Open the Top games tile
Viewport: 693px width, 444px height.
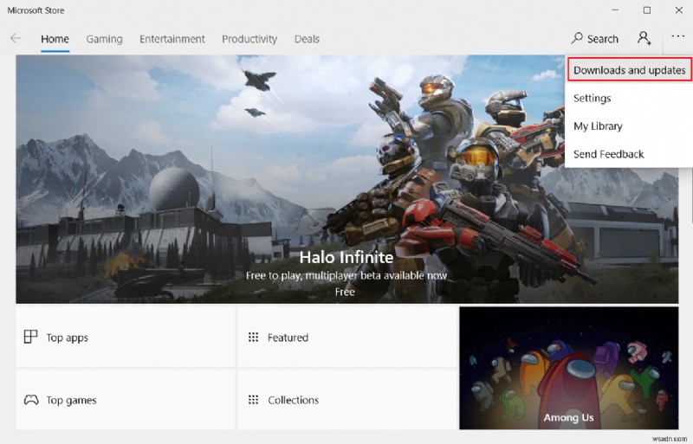[x=126, y=399]
